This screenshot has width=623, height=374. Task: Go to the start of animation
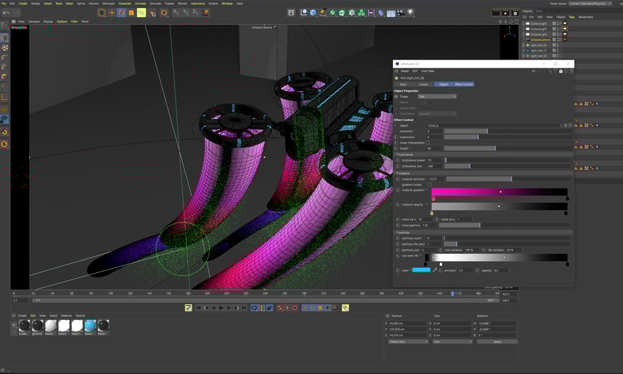coord(198,308)
